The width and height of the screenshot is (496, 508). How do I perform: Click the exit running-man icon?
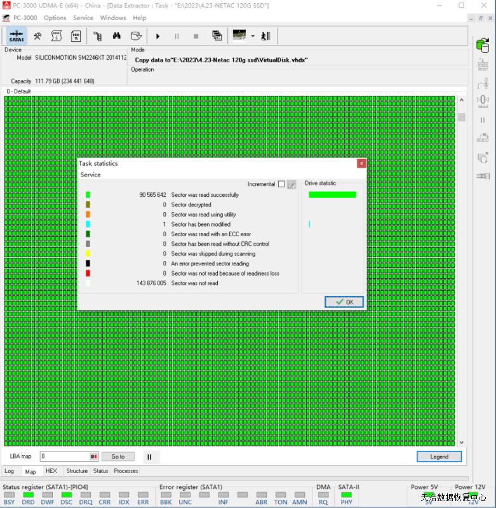[x=266, y=36]
